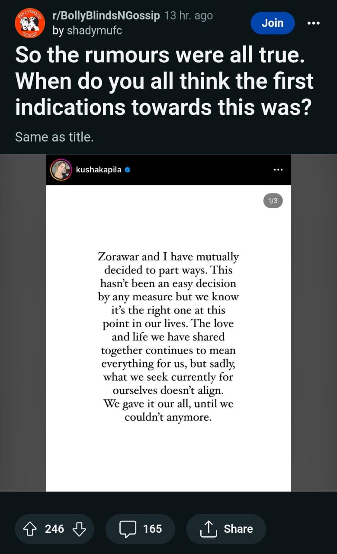The width and height of the screenshot is (337, 554).
Task: Click the blue verified badge
Action: 128,170
